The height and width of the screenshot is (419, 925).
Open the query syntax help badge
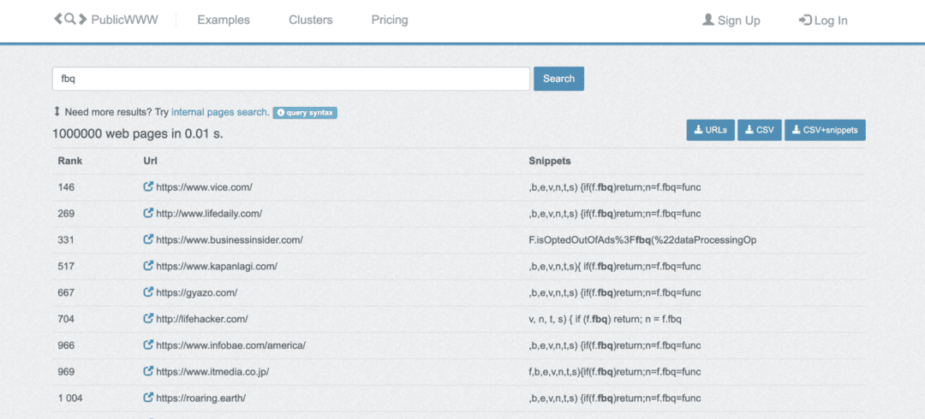[x=305, y=113]
